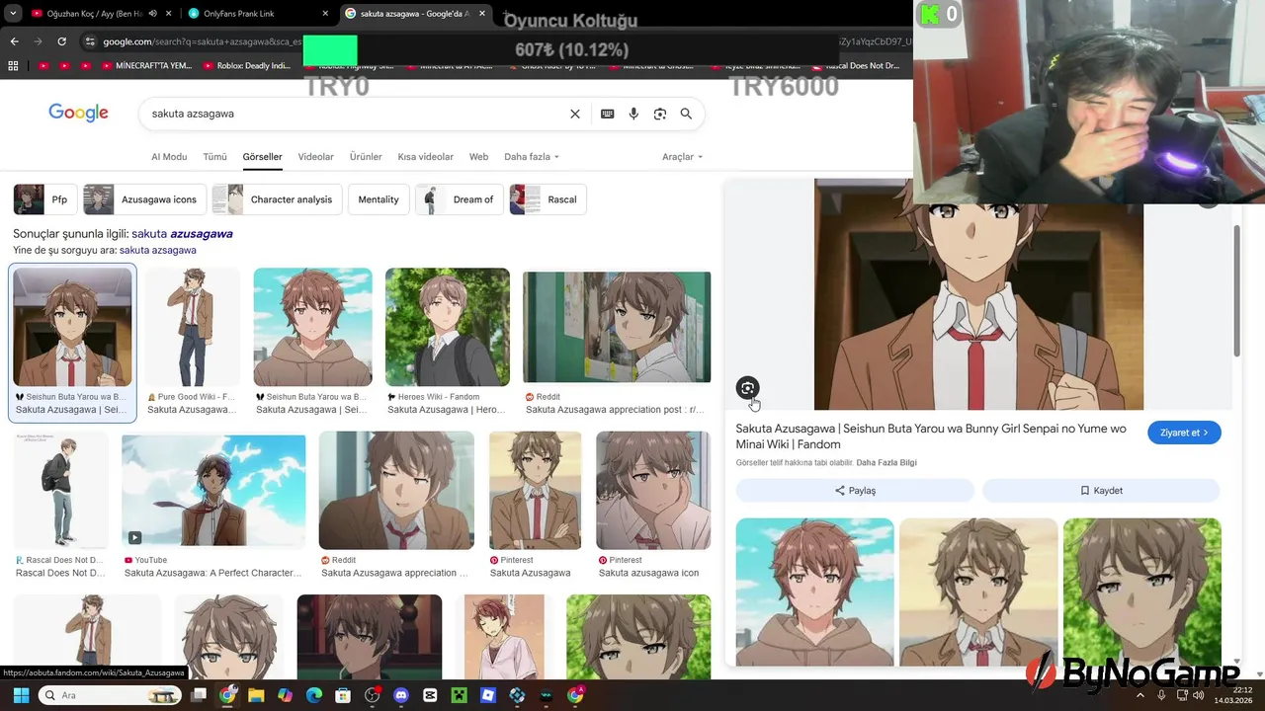The image size is (1265, 711).
Task: Apply the Rascal filter chip
Action: 548,199
